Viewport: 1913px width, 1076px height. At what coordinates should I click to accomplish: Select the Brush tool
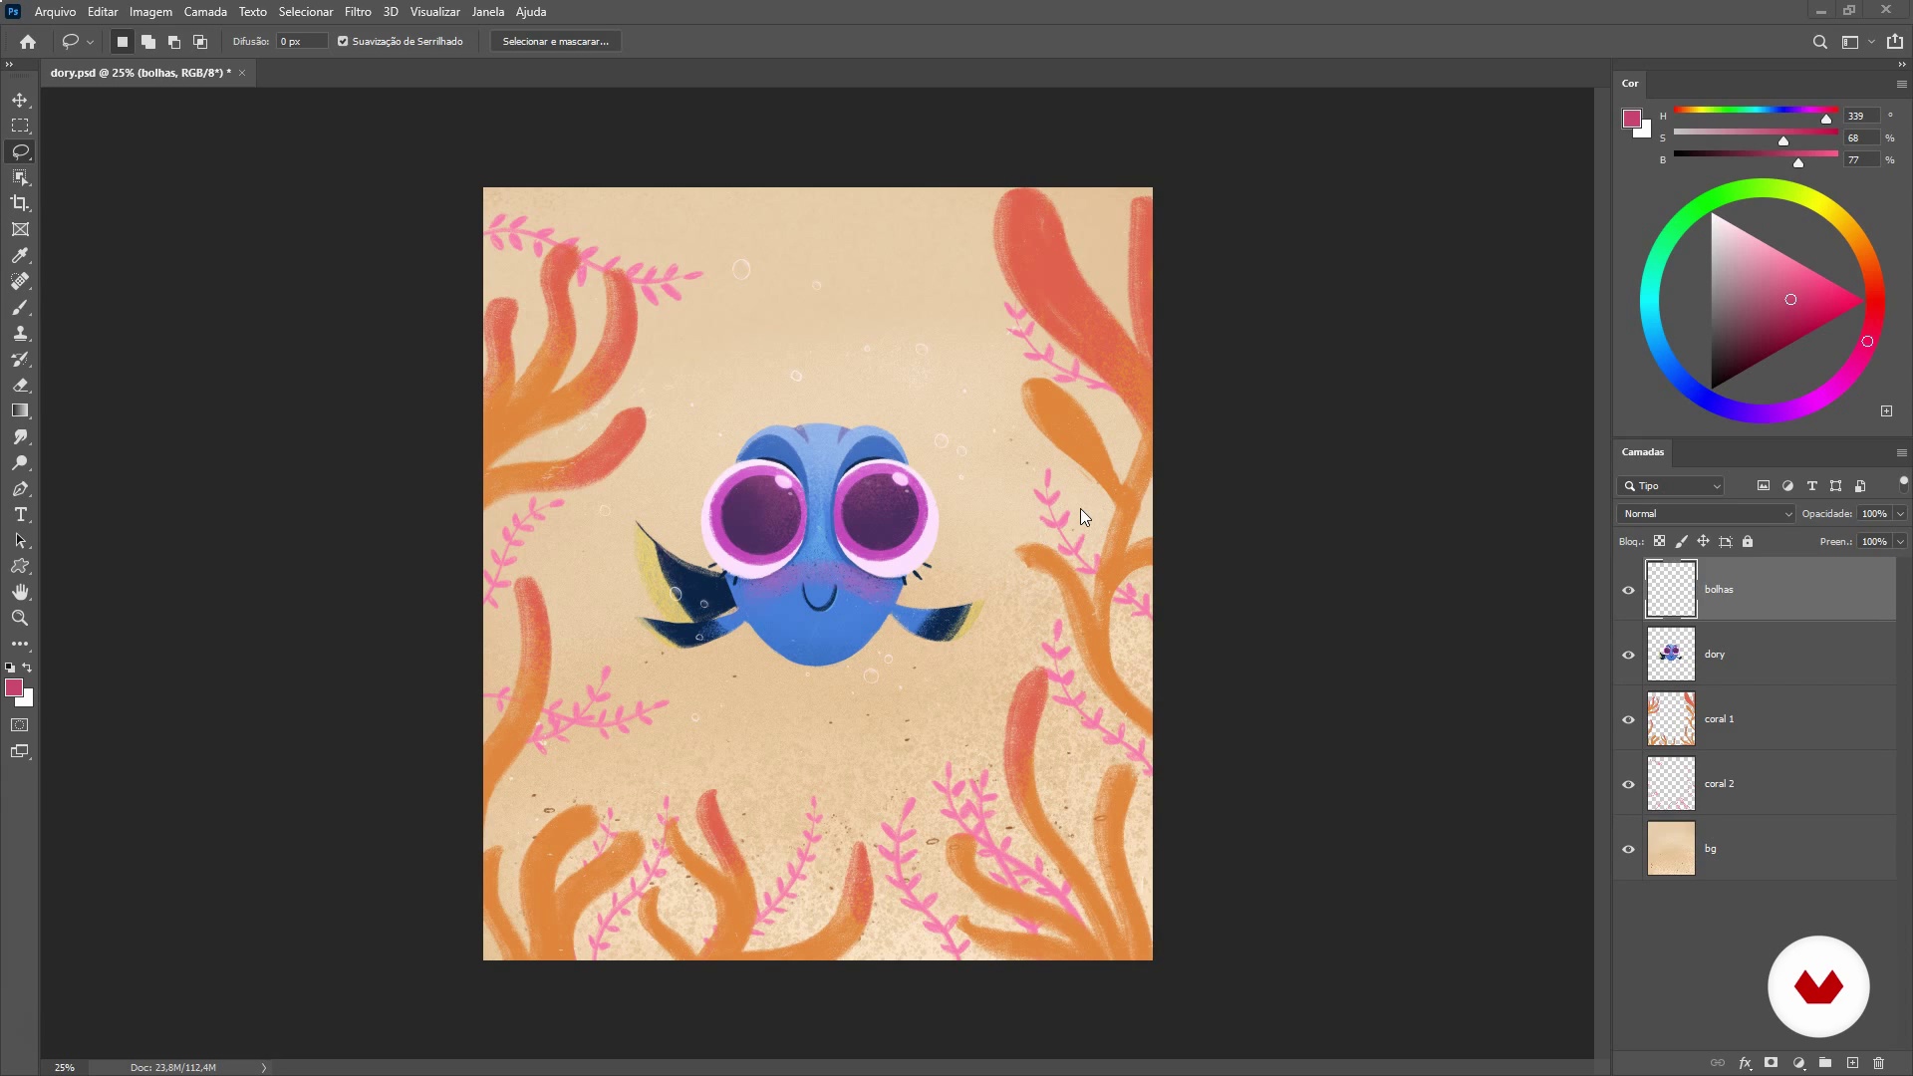(x=20, y=308)
